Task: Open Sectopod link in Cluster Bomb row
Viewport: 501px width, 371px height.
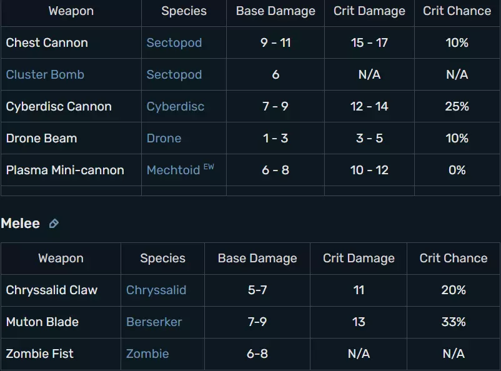Action: tap(174, 75)
